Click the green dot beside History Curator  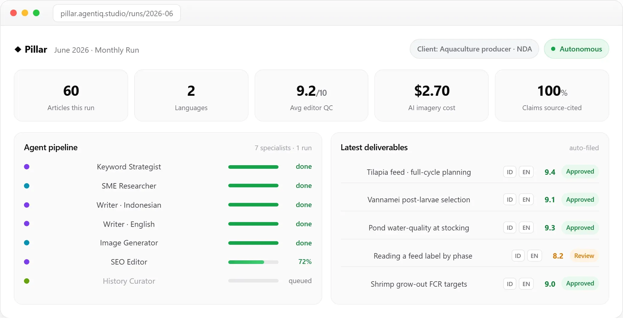pyautogui.click(x=27, y=281)
